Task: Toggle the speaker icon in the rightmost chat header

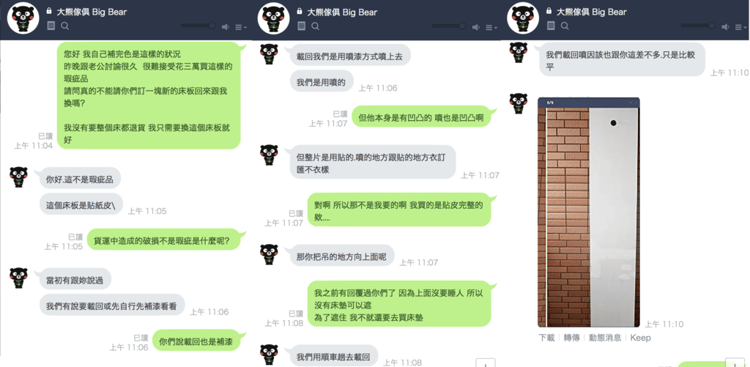Action: (x=726, y=27)
